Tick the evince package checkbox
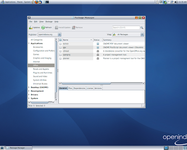Viewport: 187px width, 150px height. [61, 44]
